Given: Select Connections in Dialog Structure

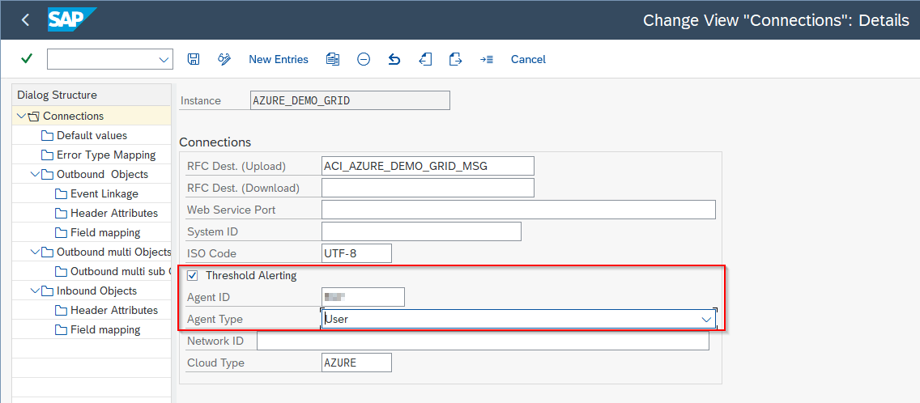Looking at the screenshot, I should (x=74, y=116).
